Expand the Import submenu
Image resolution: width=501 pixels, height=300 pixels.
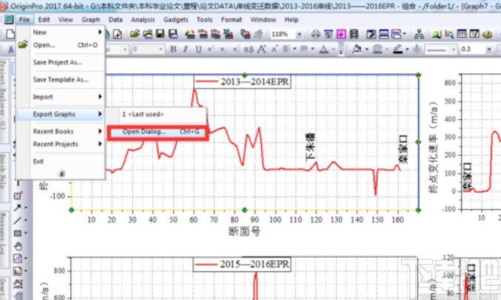tap(61, 97)
